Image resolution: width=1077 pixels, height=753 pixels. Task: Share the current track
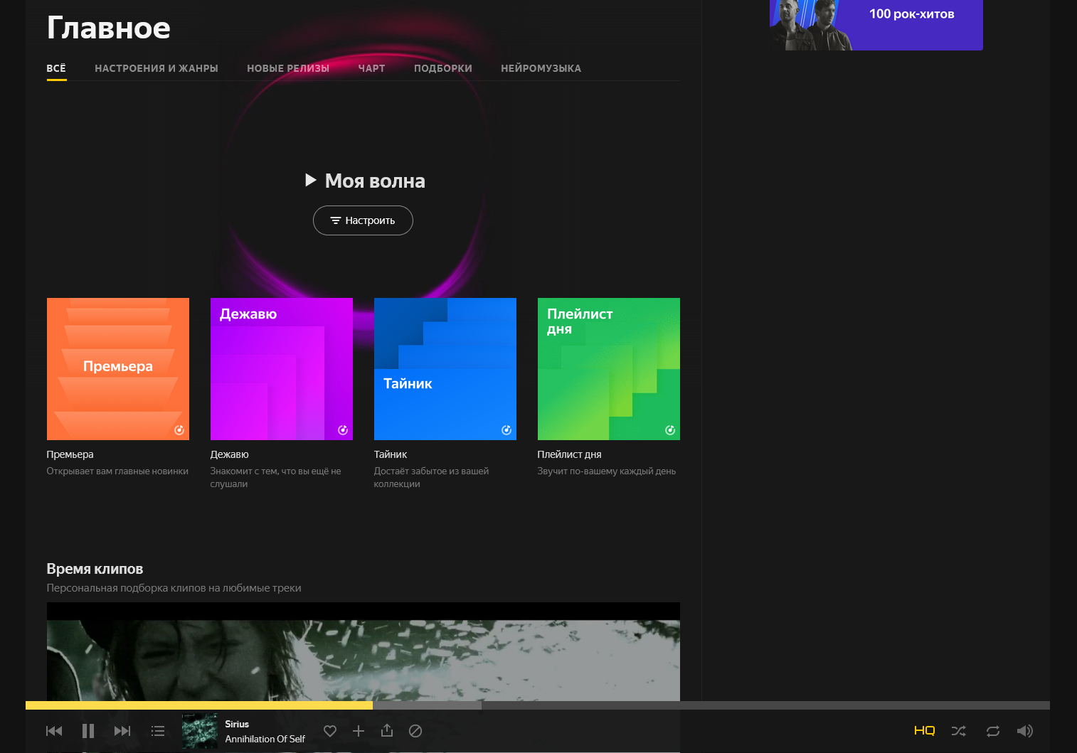click(x=387, y=730)
